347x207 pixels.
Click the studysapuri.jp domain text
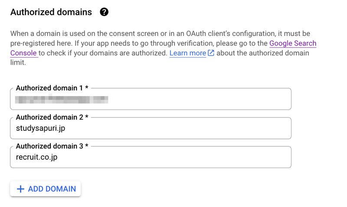[x=40, y=128]
